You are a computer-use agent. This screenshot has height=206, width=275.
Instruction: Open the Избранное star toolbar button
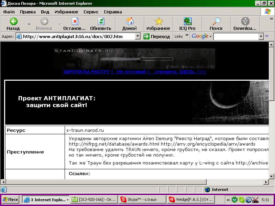tap(158, 24)
